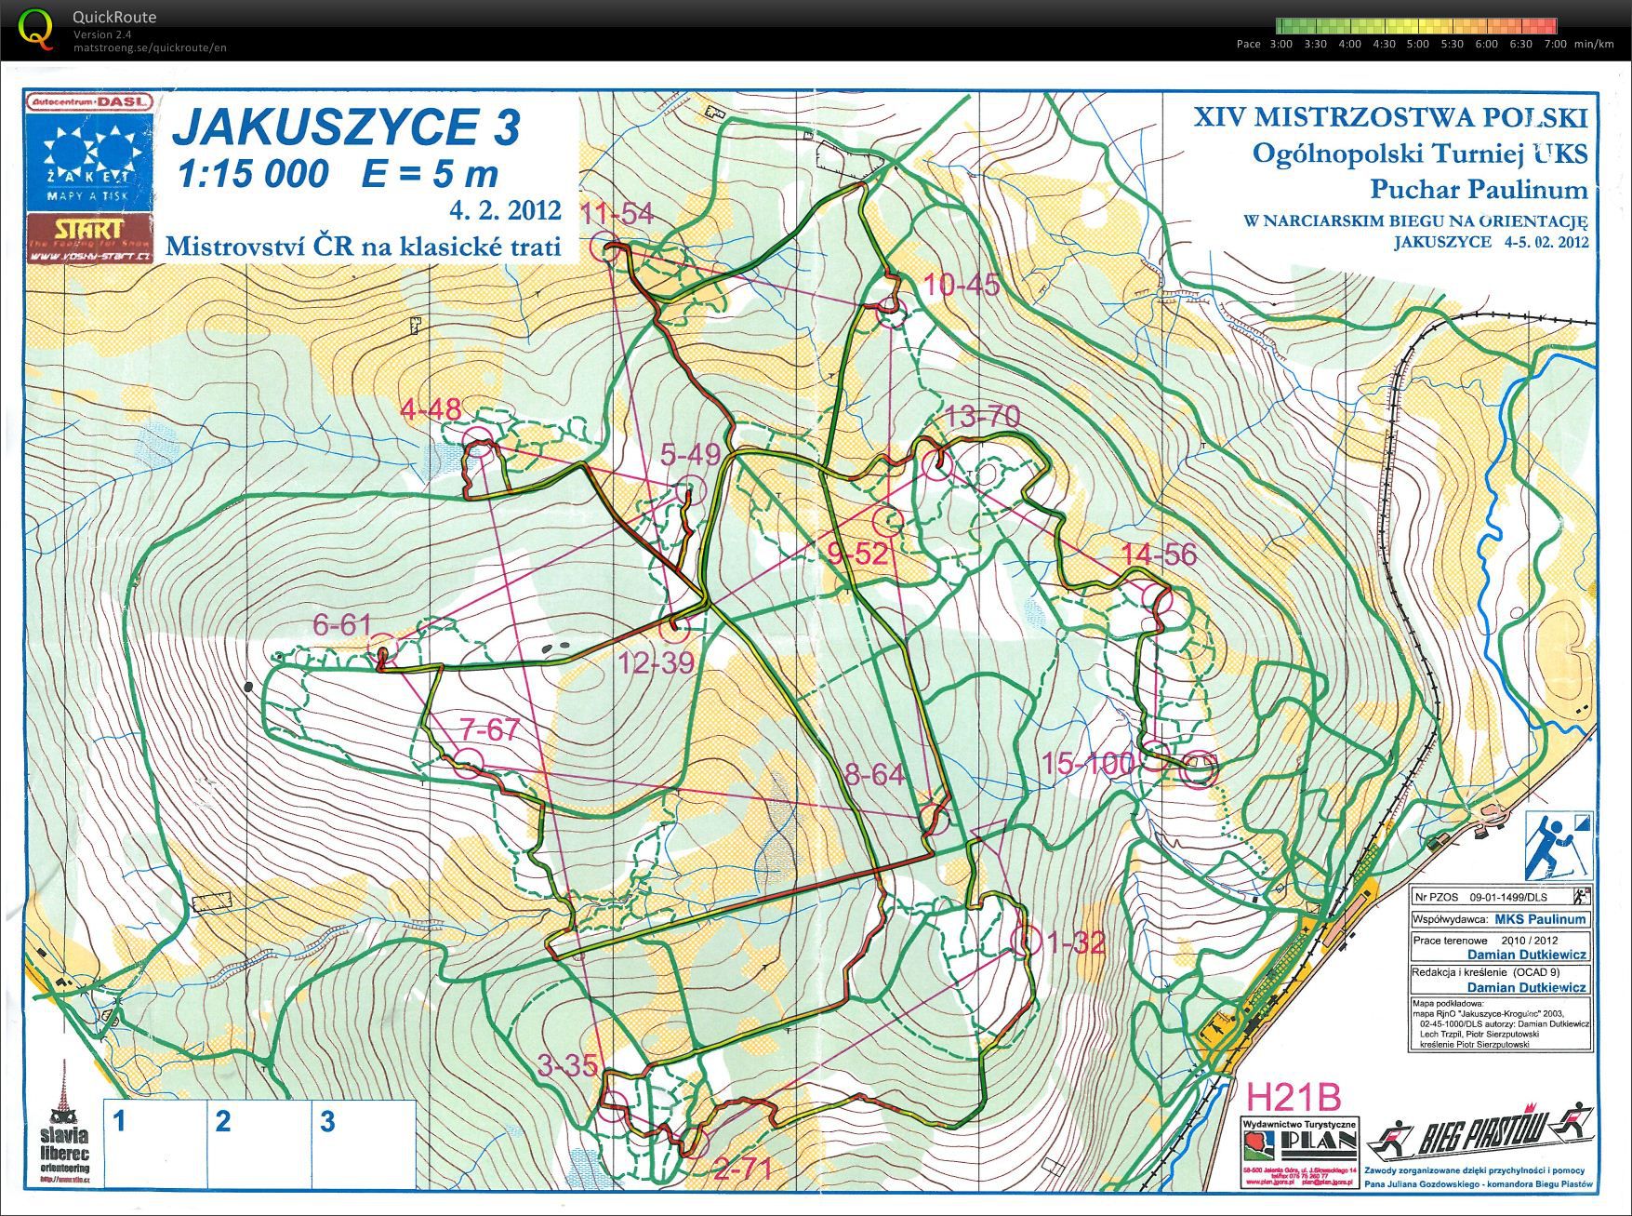This screenshot has height=1216, width=1632.
Task: Select control circle 1-32
Action: pos(1028,941)
